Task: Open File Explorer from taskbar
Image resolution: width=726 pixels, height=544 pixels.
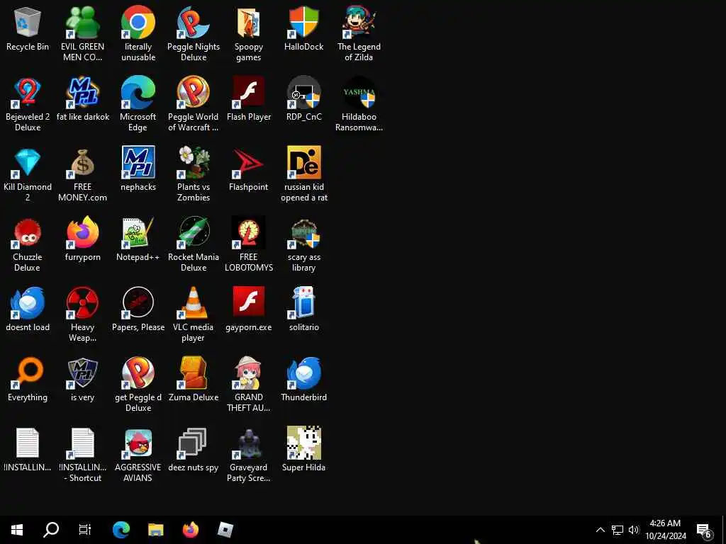Action: click(x=155, y=530)
